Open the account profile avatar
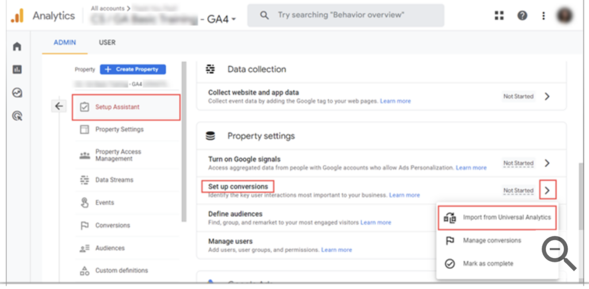The width and height of the screenshot is (589, 289). [565, 16]
